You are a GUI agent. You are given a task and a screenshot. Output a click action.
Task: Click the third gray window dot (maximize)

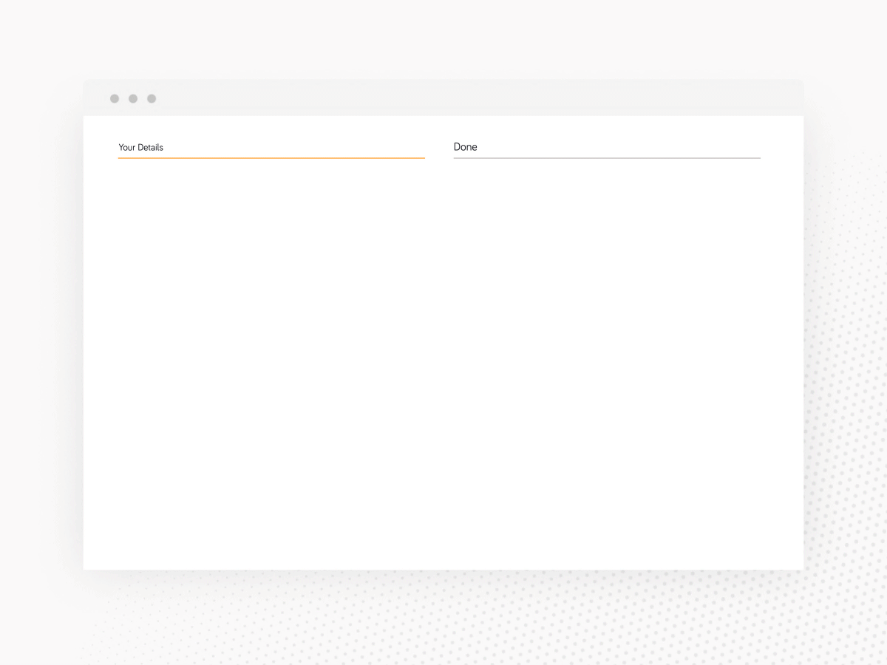click(152, 99)
